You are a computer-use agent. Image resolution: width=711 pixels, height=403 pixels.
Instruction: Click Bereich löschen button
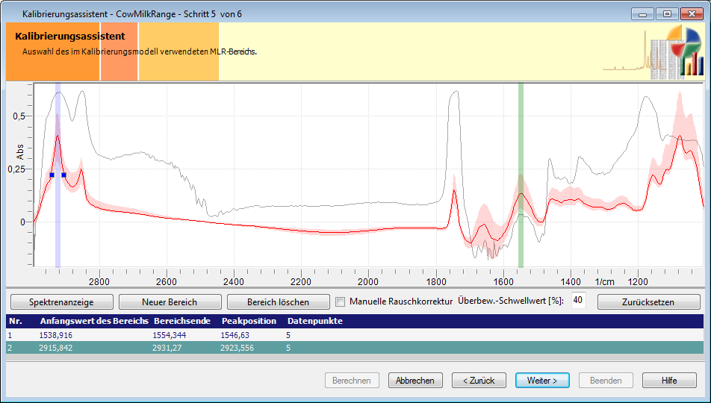pyautogui.click(x=278, y=302)
